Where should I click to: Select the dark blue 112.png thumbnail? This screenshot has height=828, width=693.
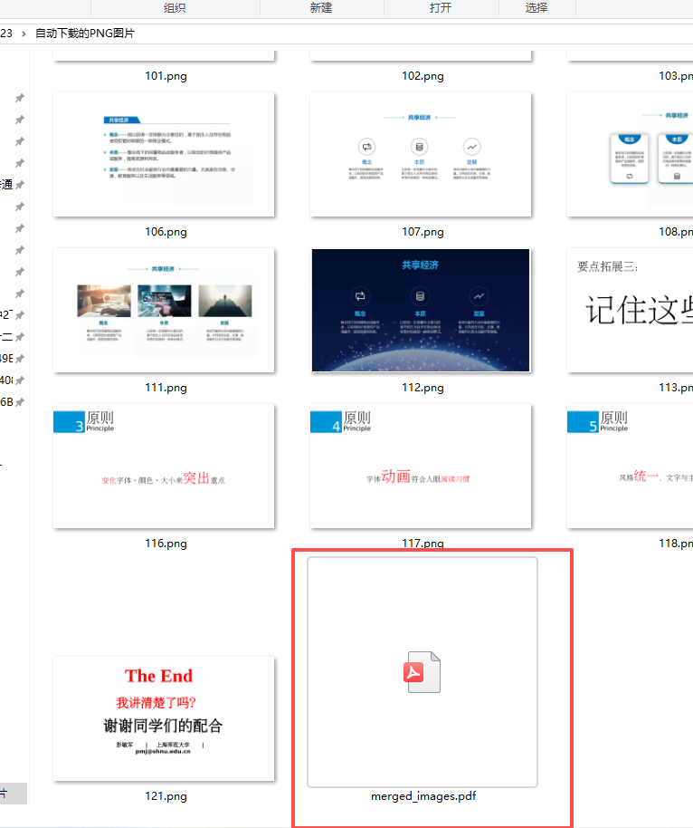coord(421,310)
